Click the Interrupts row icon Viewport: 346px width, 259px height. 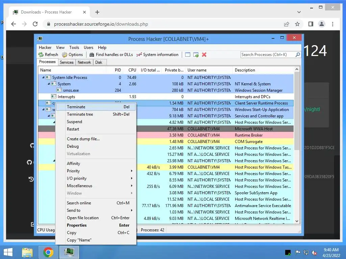click(x=54, y=96)
